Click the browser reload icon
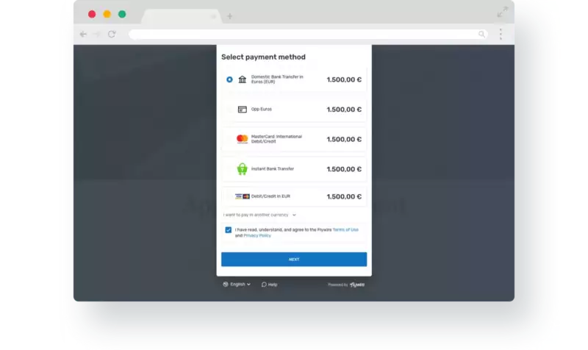The height and width of the screenshot is (350, 588). (x=112, y=34)
